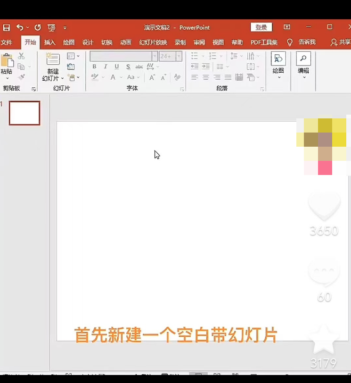This screenshot has width=351, height=383.
Task: Select slide 1 thumbnail in the panel
Action: (24, 113)
